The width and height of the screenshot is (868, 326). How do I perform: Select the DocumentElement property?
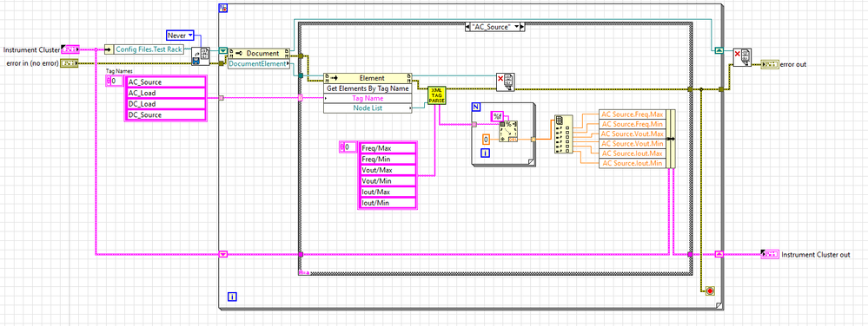259,64
